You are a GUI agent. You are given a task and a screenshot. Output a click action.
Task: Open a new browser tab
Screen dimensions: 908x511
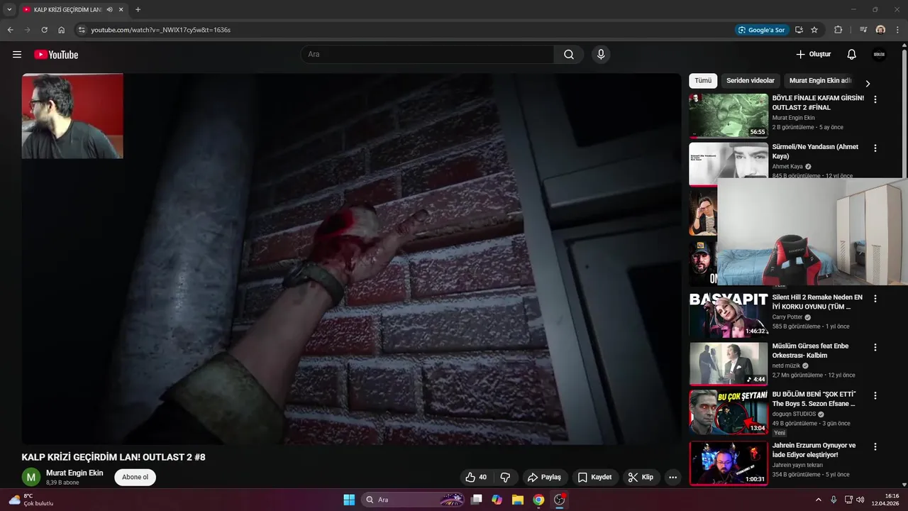coord(138,9)
